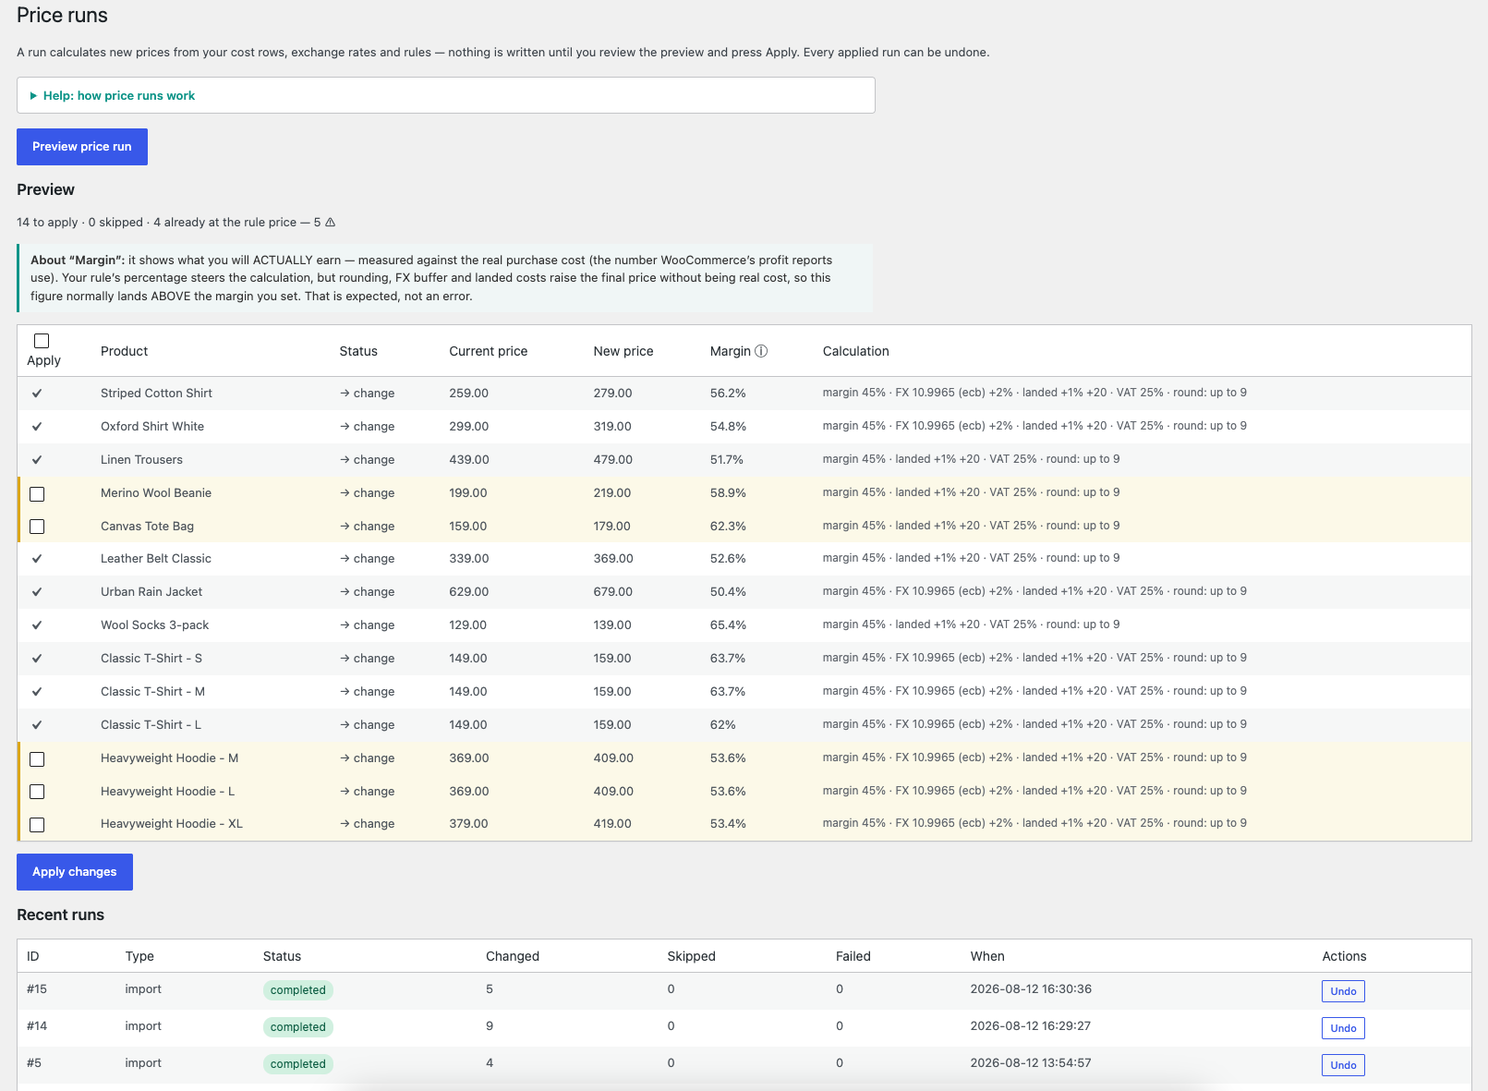1488x1091 pixels.
Task: Tick the Merino Wool Beanie checkbox
Action: (37, 494)
